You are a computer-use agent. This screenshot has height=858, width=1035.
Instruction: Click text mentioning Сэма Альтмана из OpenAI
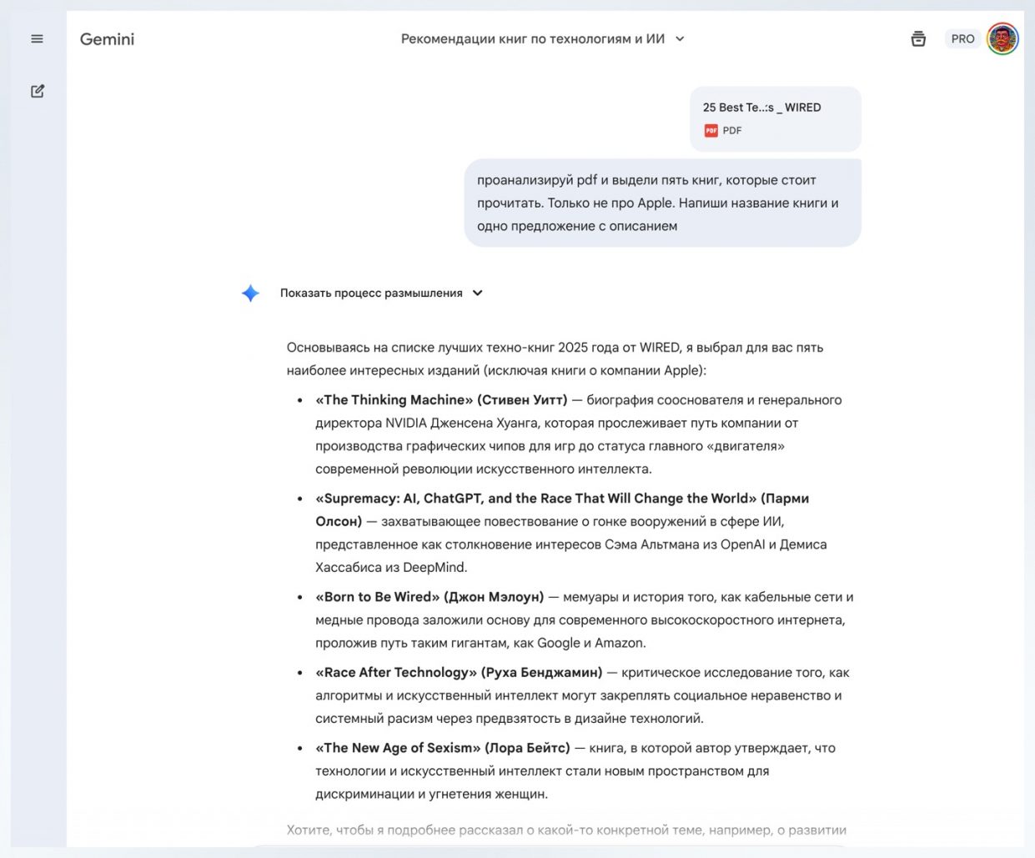[x=571, y=544]
